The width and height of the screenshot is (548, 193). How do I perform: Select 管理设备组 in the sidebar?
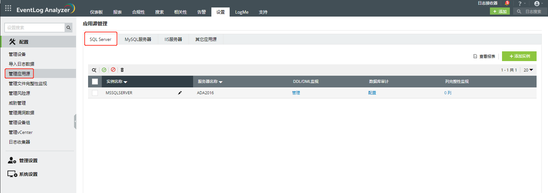(20, 122)
